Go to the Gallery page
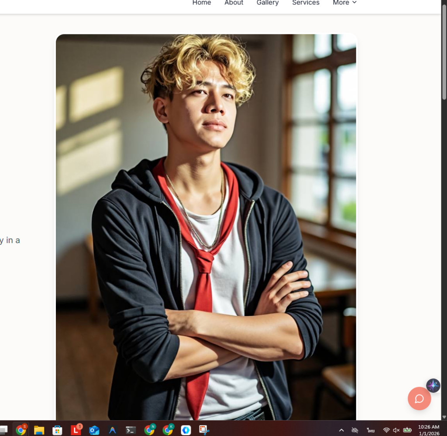This screenshot has height=436, width=447. pos(268,3)
